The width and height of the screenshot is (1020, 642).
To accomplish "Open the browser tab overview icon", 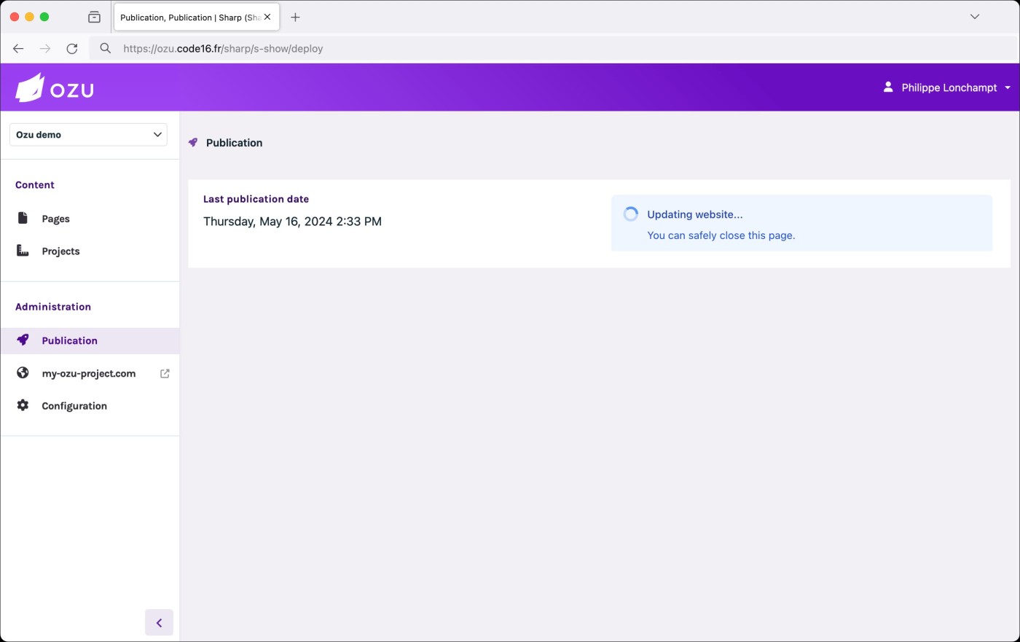I will [94, 17].
